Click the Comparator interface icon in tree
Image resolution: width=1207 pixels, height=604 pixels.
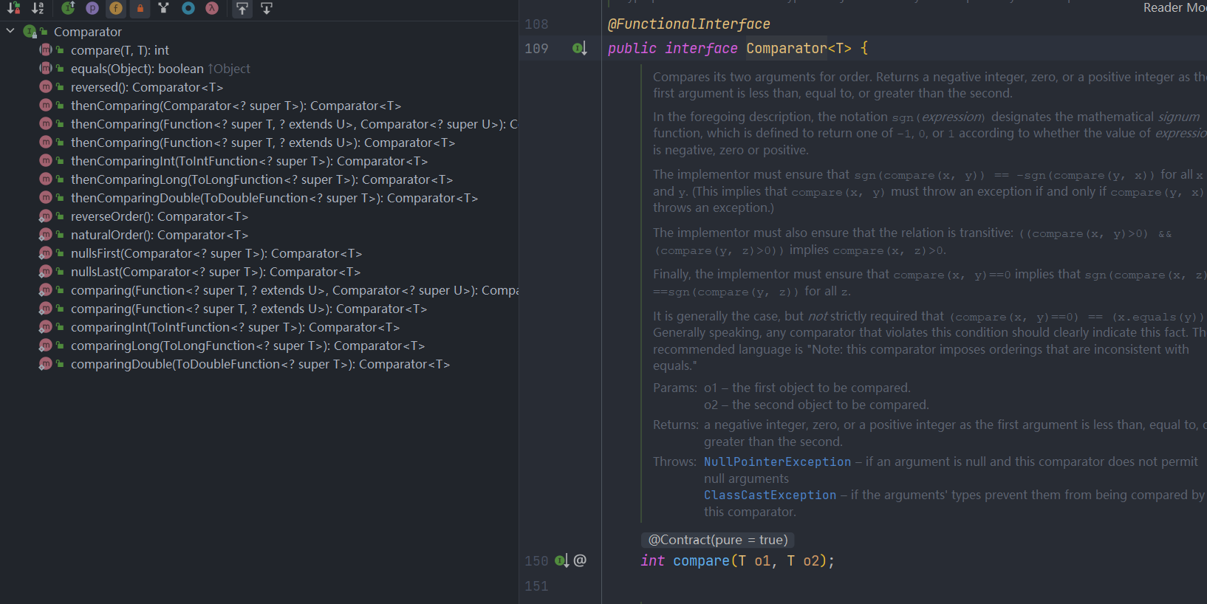pyautogui.click(x=30, y=32)
